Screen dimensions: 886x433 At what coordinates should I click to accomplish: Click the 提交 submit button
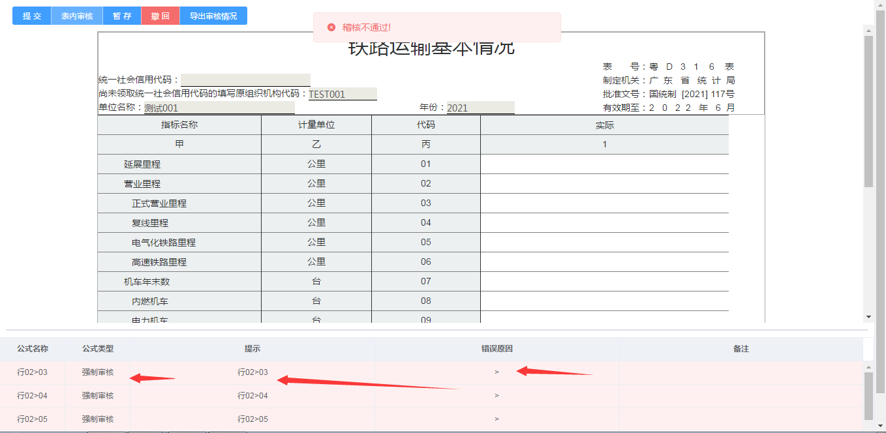tap(32, 16)
